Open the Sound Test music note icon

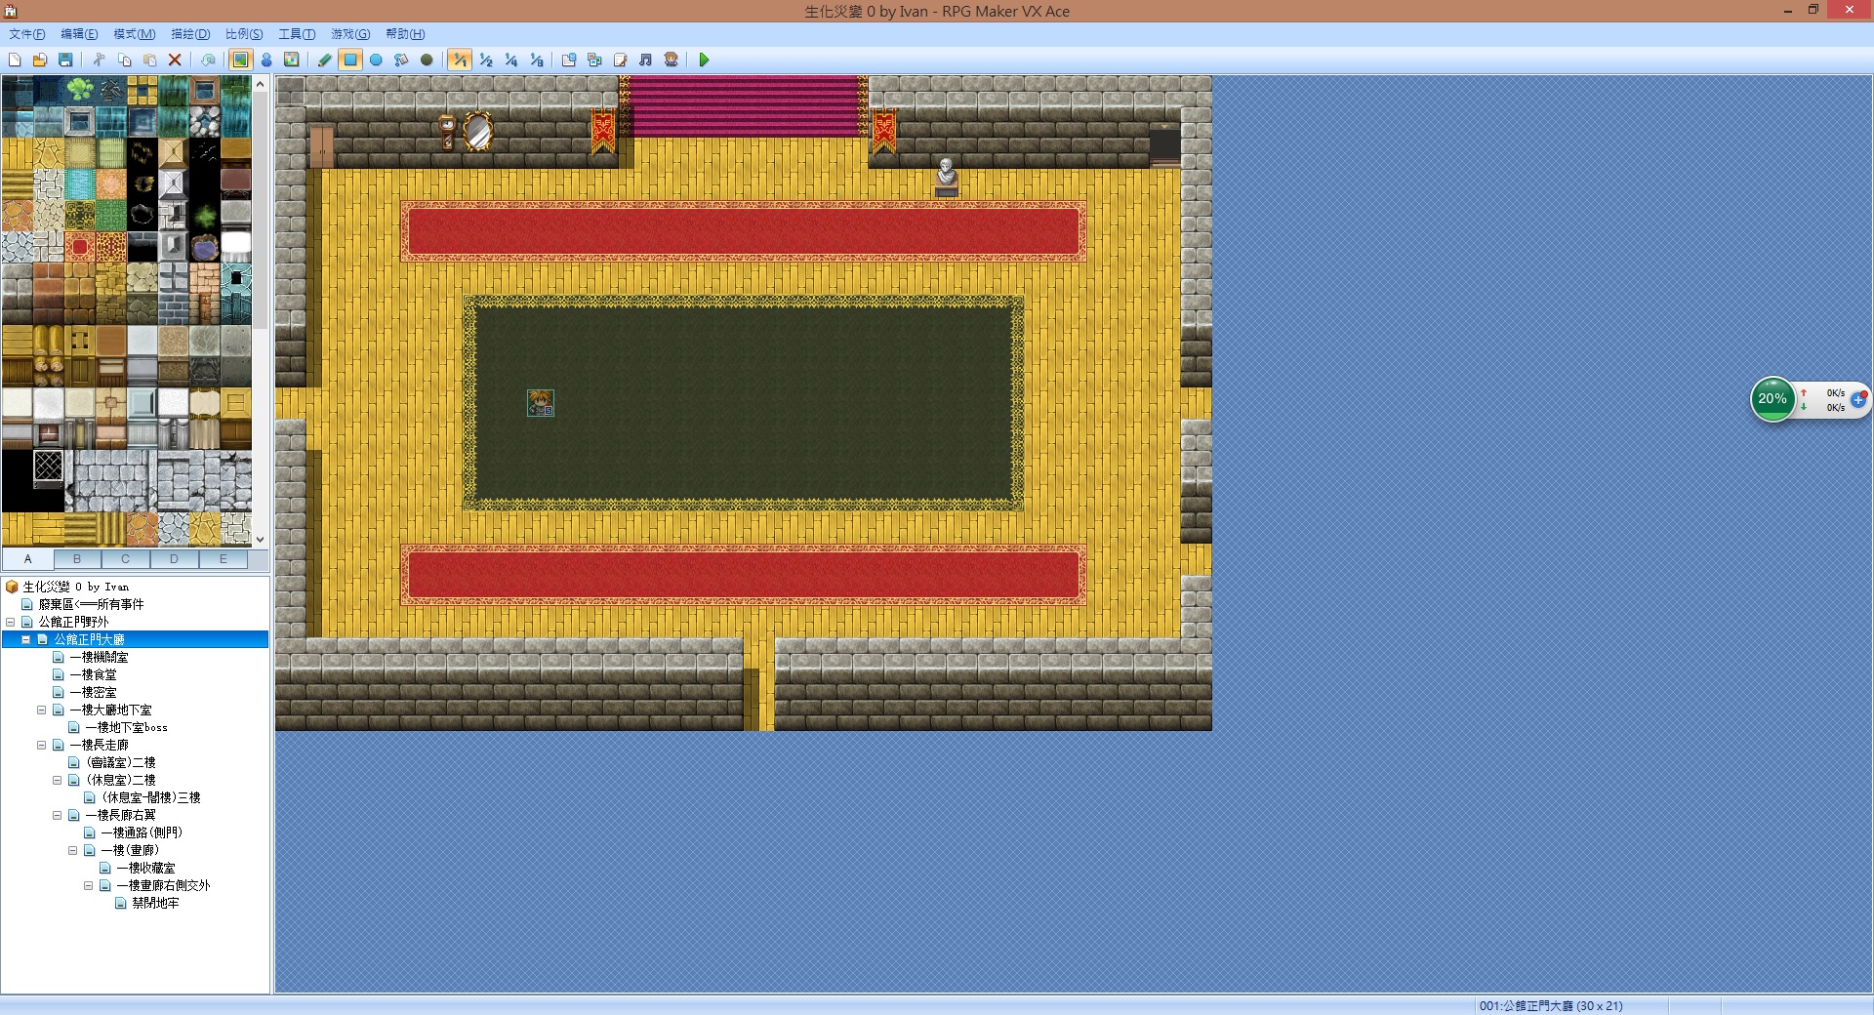[x=645, y=60]
